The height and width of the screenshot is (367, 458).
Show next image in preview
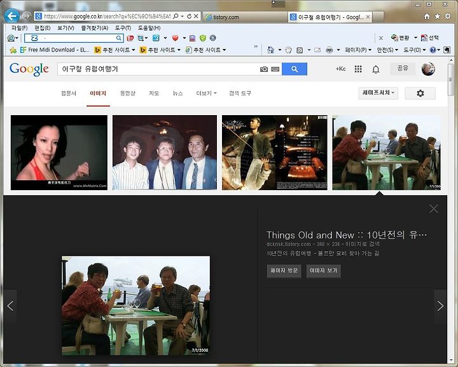pyautogui.click(x=440, y=306)
